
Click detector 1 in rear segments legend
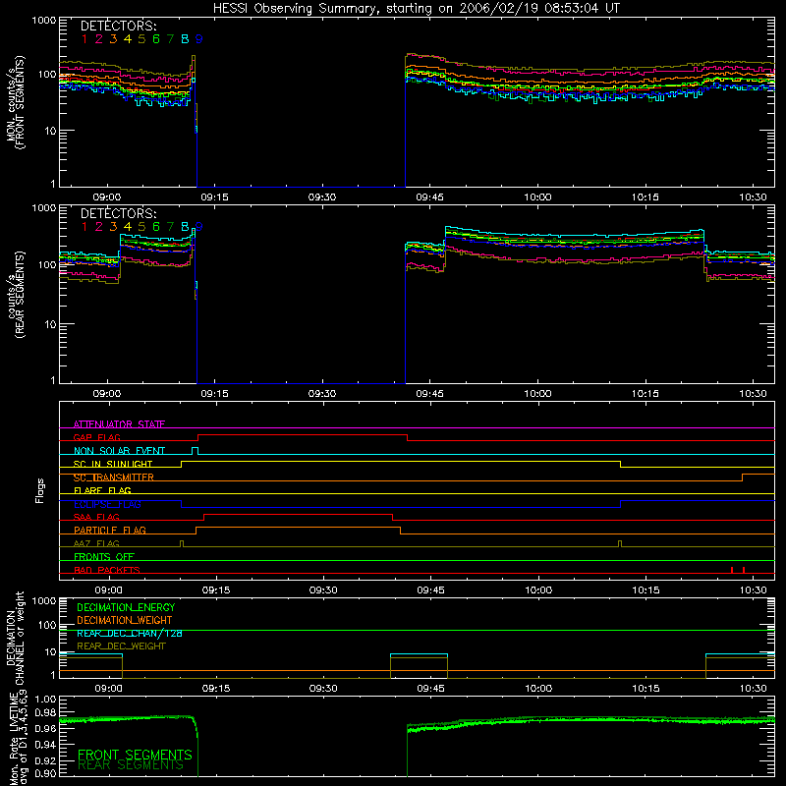click(x=84, y=227)
